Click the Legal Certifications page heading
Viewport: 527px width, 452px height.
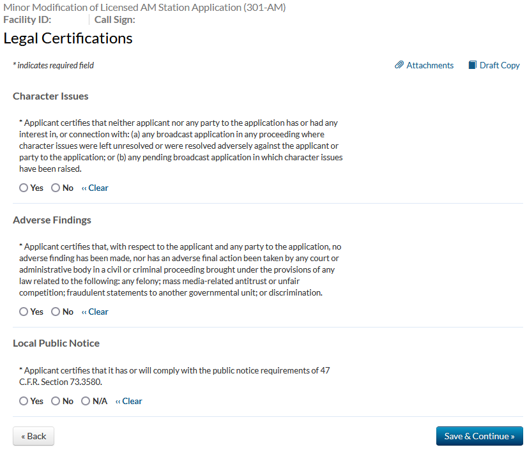[x=68, y=38]
